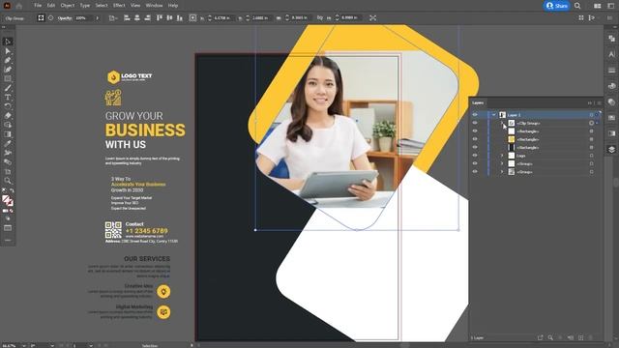Open Opacity slider arrow in control bar

(98, 17)
